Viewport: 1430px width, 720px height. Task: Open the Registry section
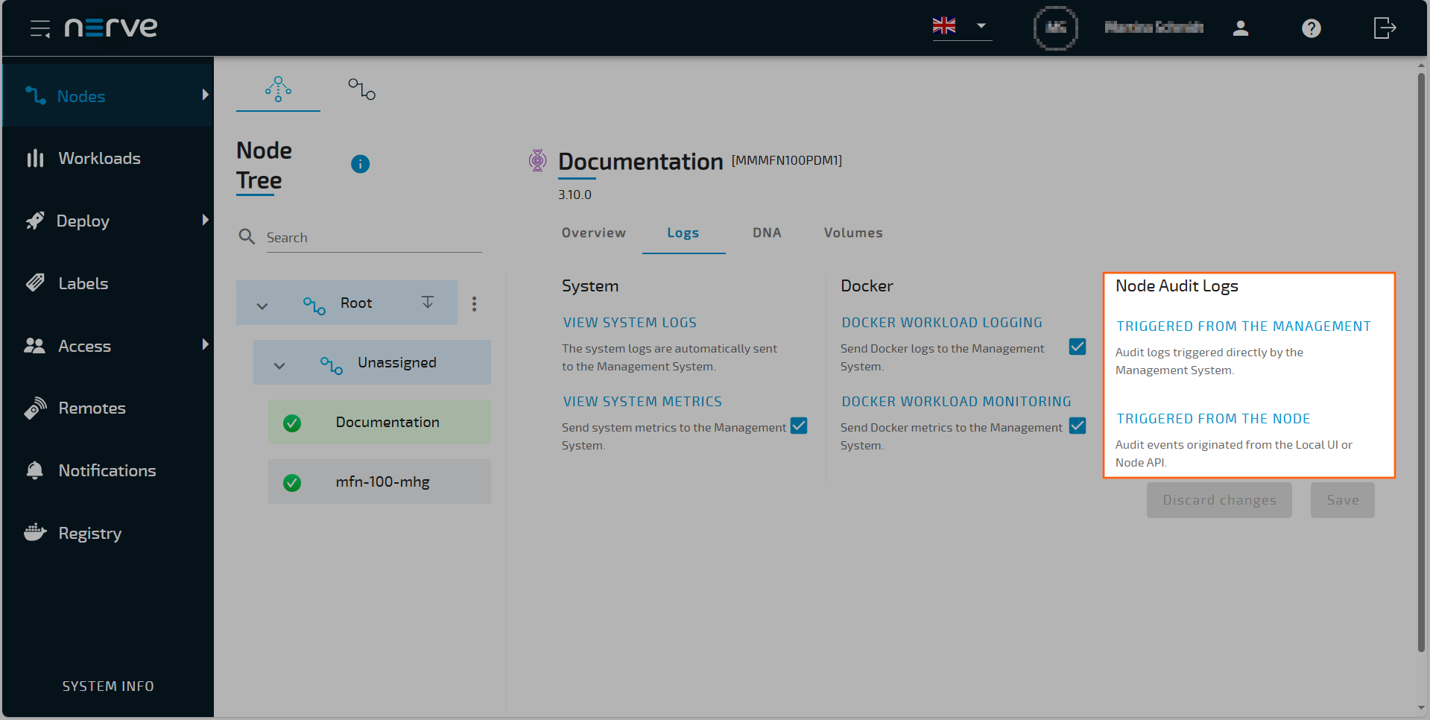(x=90, y=533)
